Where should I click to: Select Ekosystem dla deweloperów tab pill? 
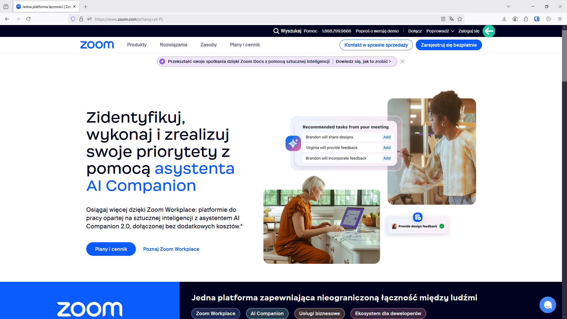(x=388, y=313)
